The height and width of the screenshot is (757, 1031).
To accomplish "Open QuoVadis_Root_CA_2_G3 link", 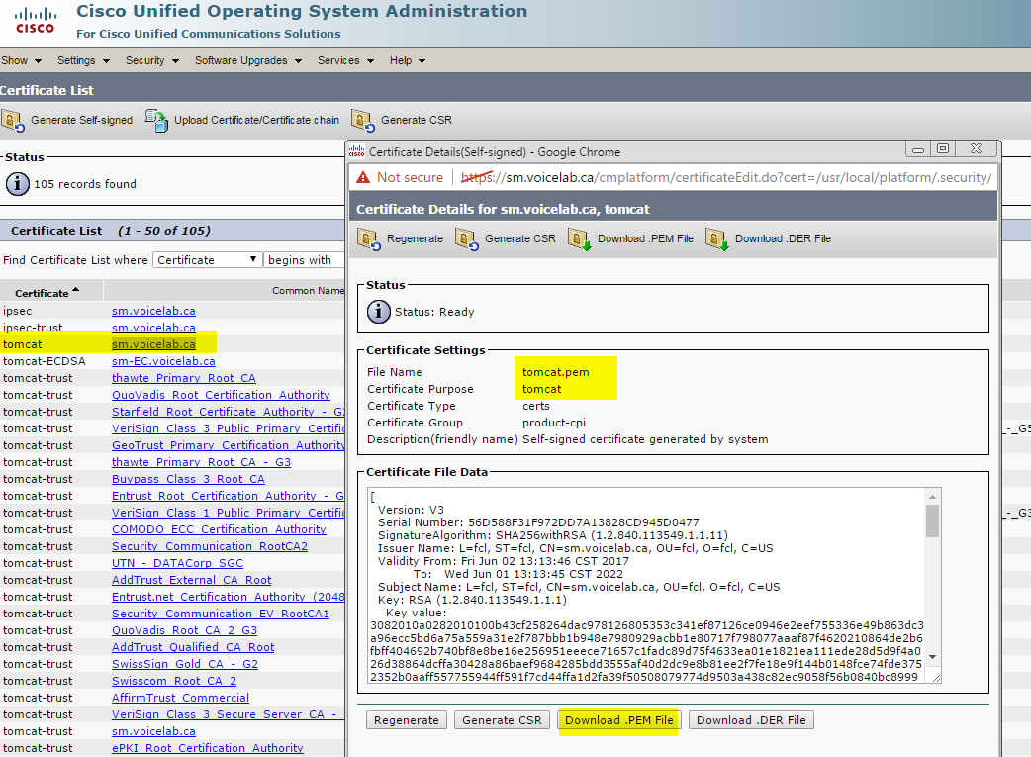I will point(184,630).
